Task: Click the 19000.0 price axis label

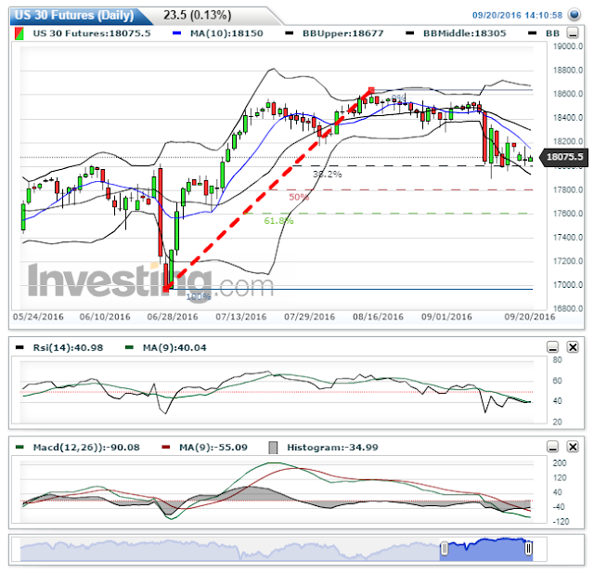Action: 567,46
